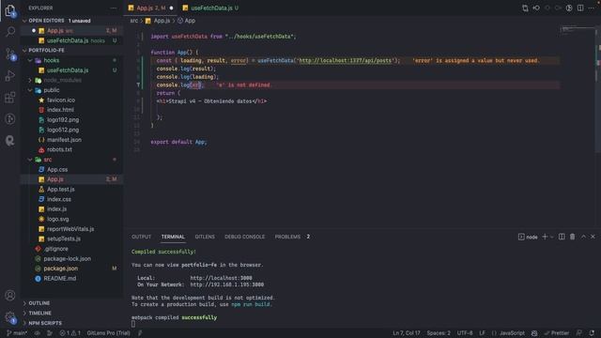Expand the NPM SCRIPTS section
The height and width of the screenshot is (338, 601).
[x=71, y=323]
